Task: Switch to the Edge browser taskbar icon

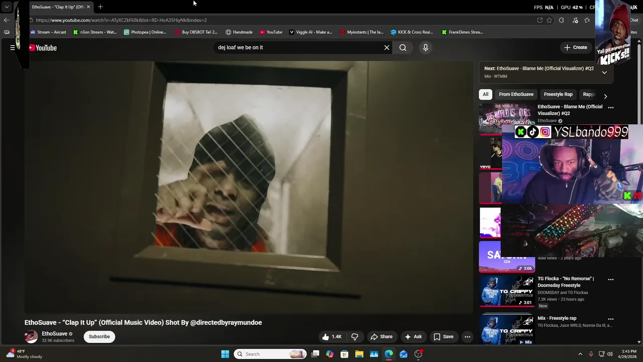Action: (x=389, y=354)
